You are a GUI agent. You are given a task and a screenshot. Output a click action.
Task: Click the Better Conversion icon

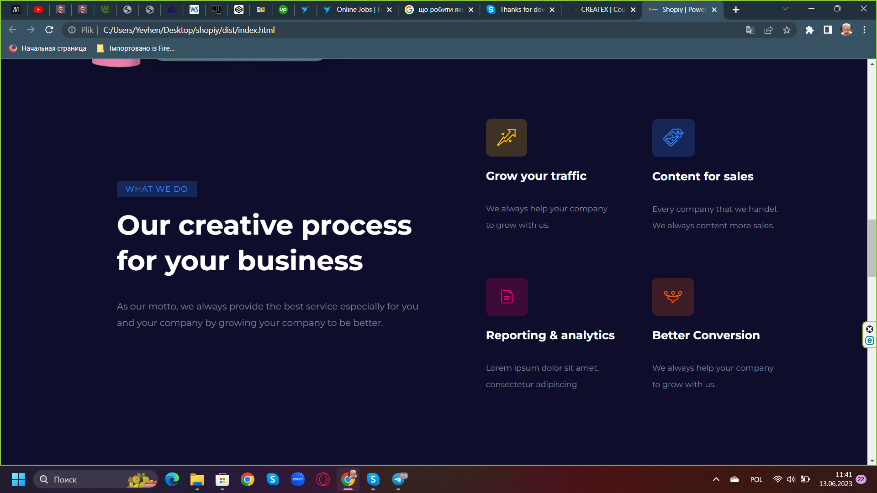(x=673, y=297)
